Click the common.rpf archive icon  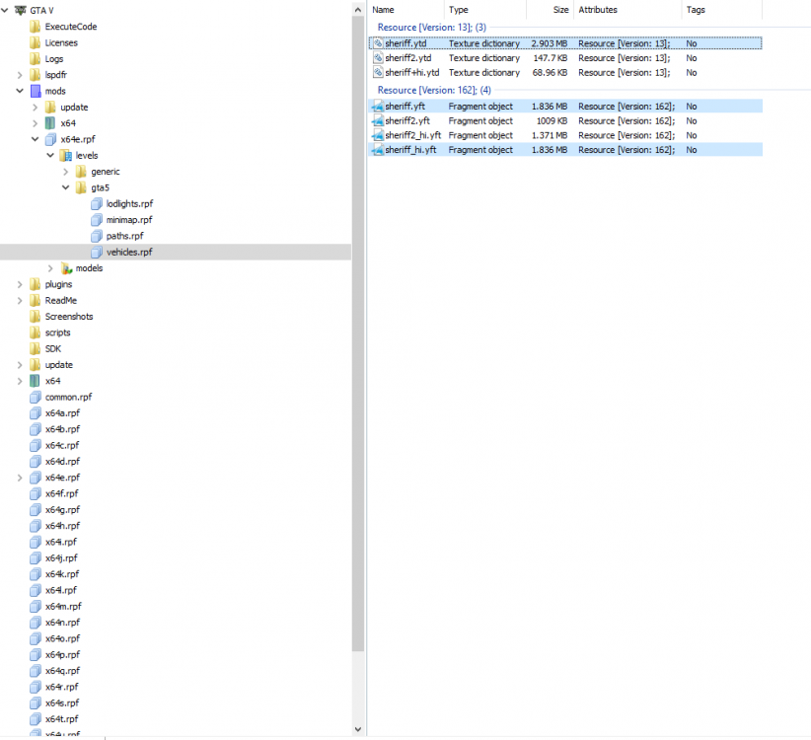(37, 397)
